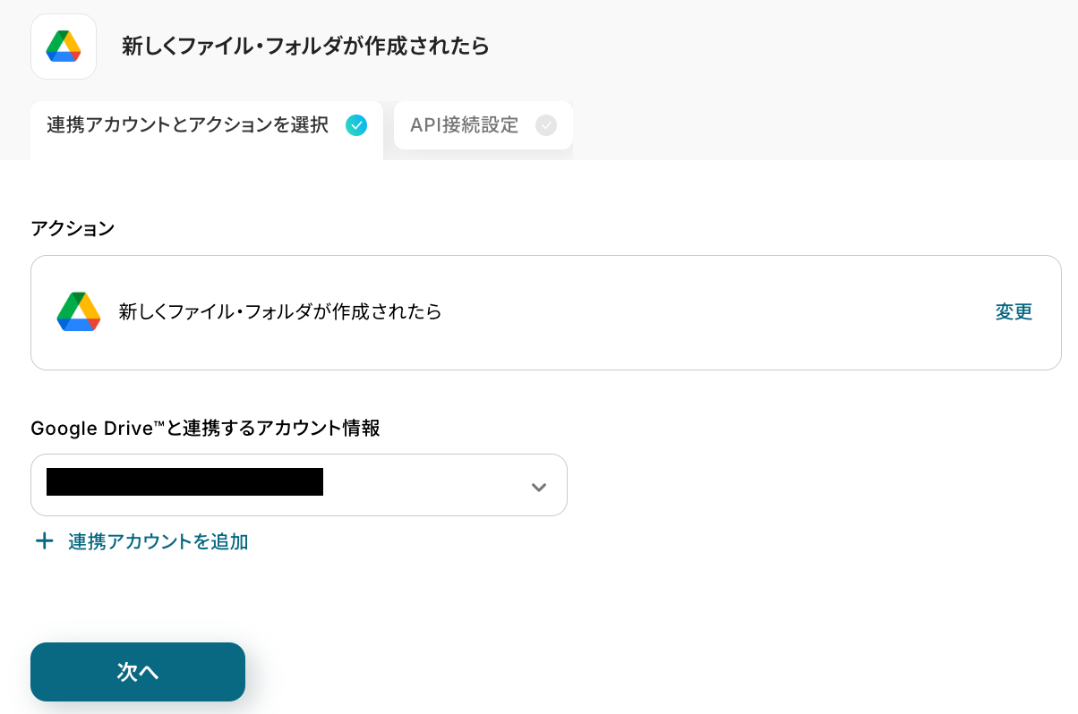Expand the account dropdown chevron arrow
The height and width of the screenshot is (714, 1078).
pyautogui.click(x=539, y=487)
